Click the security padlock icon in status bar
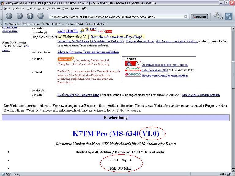The height and width of the screenshot is (176, 235). [229, 174]
